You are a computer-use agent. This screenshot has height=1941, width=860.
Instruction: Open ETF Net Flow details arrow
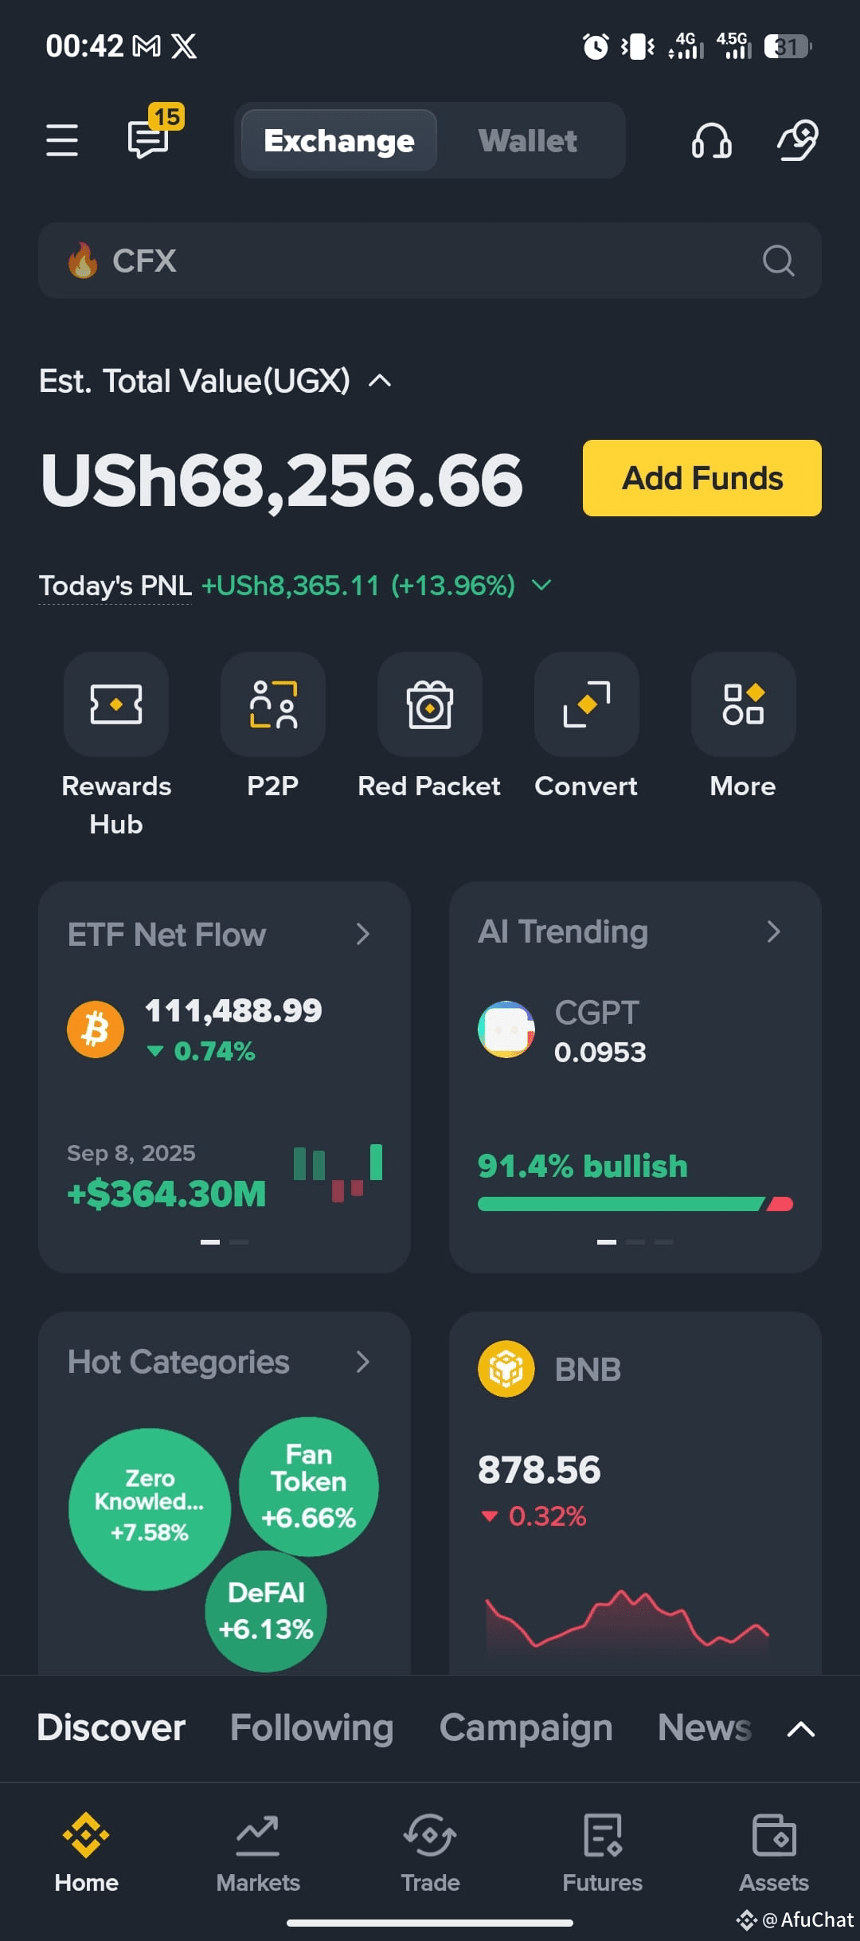363,934
